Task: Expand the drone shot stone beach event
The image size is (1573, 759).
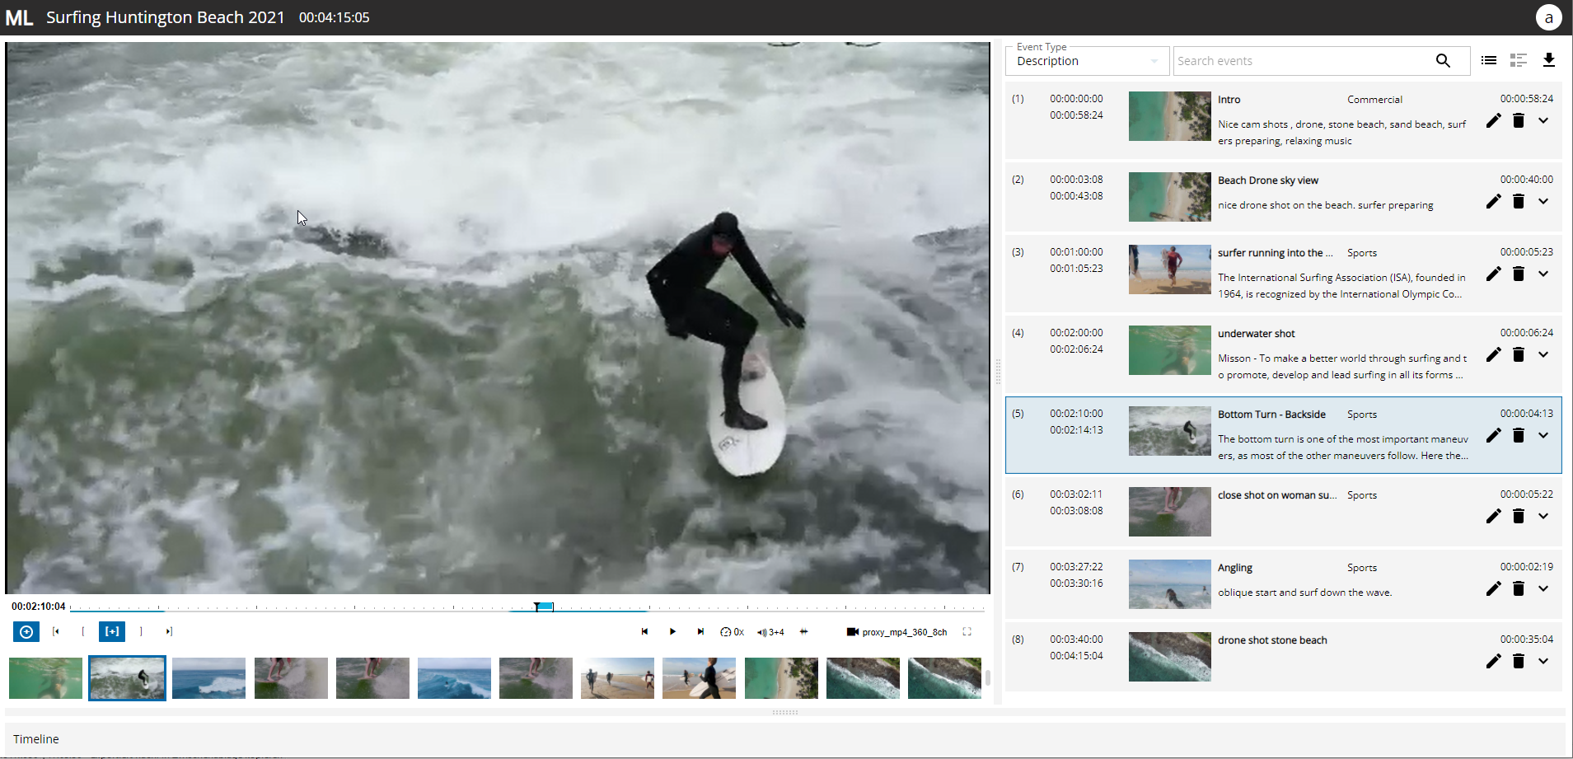Action: 1543,662
